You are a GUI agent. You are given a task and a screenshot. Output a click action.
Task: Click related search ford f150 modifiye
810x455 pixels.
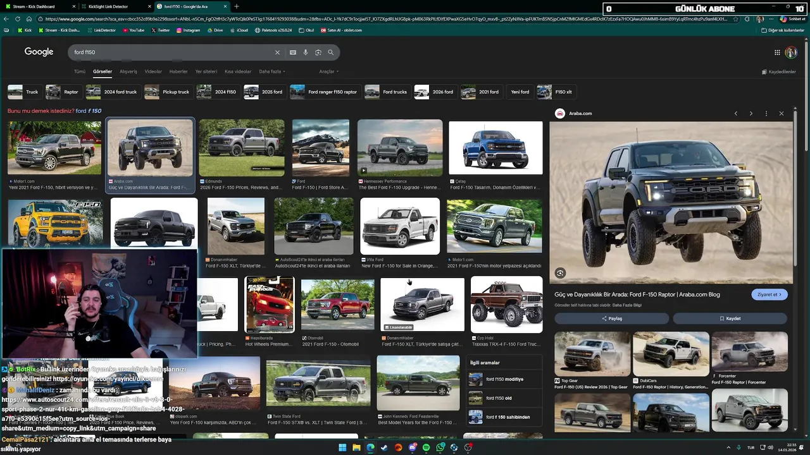[504, 379]
